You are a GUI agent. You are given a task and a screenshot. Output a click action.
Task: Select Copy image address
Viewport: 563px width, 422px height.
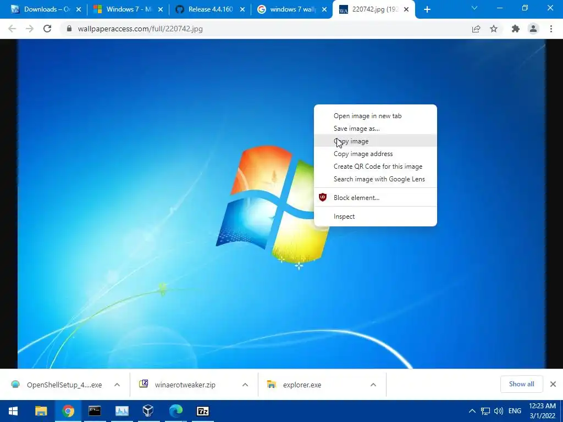375,154
